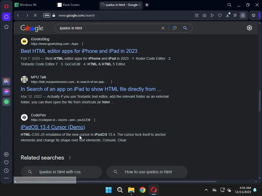
Task: Open the downloads toolbar icon
Action: [227, 15]
